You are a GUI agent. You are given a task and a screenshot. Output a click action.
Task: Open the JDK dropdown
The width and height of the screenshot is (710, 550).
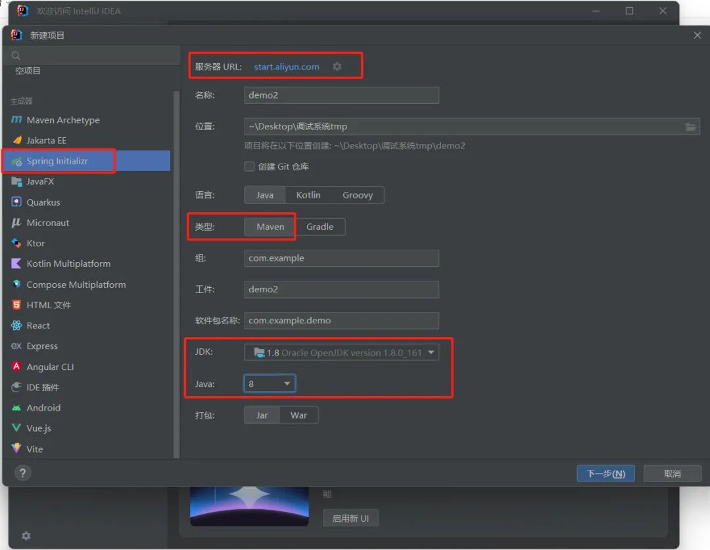(x=341, y=353)
